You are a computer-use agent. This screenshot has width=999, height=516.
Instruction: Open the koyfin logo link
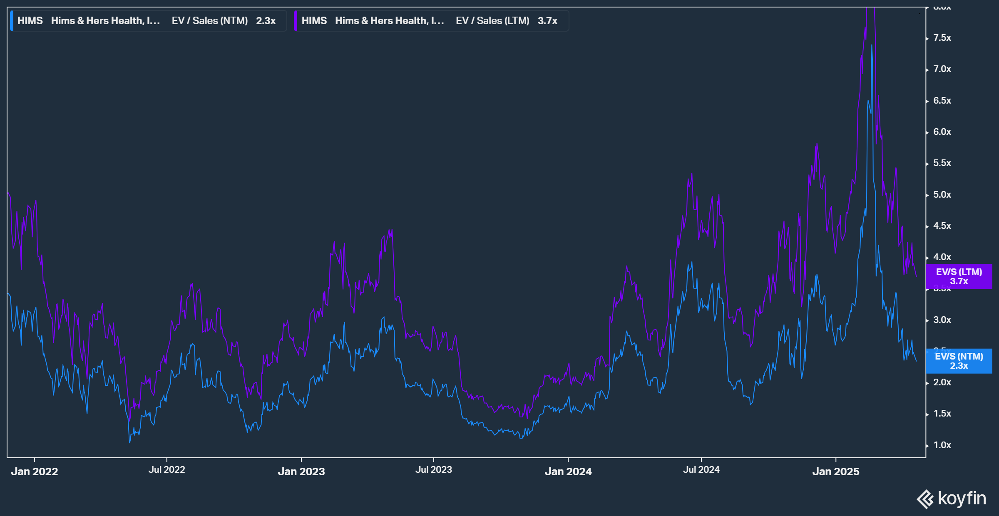pos(952,499)
